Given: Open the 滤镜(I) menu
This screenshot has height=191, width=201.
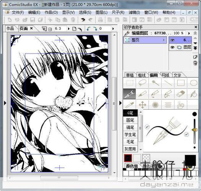Looking at the screenshot, I should [x=134, y=12].
